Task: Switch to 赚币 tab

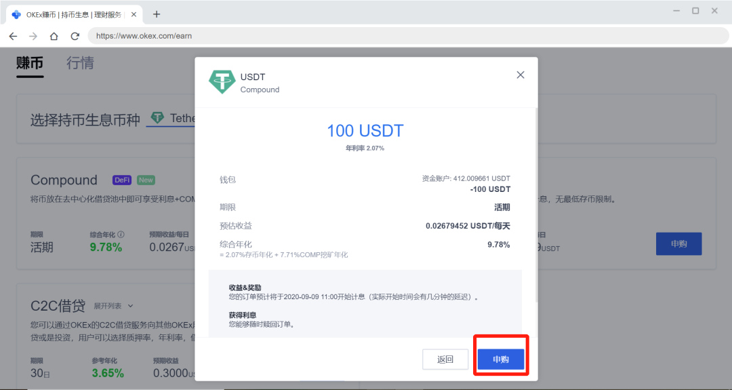Action: tap(30, 63)
